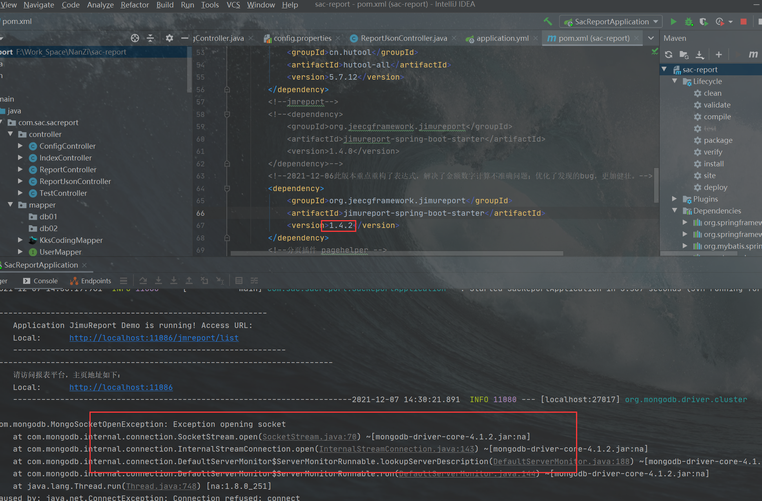Image resolution: width=762 pixels, height=501 pixels.
Task: Click the editor horizontal scrollbar
Action: pos(397,253)
